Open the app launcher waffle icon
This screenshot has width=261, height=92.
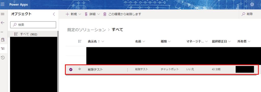pyautogui.click(x=3, y=4)
